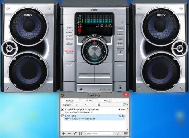Screen dimensions: 189x138
Task: Switch to the Radio playlist tab
Action: pyautogui.click(x=89, y=101)
